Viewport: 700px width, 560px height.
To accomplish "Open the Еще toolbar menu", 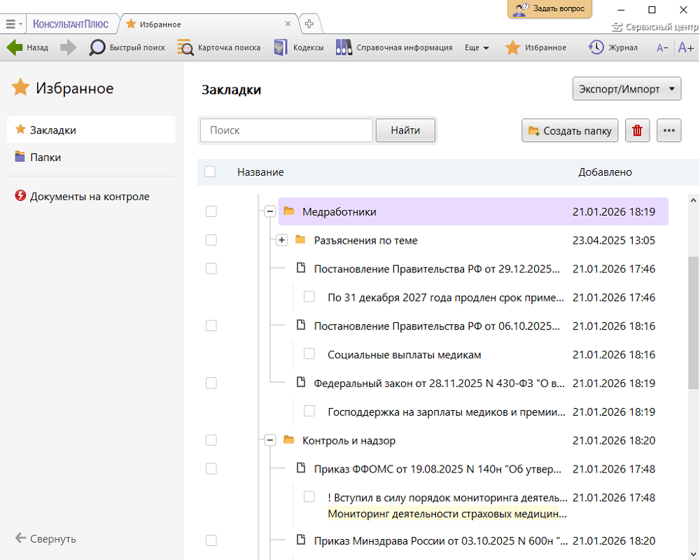I will click(477, 48).
